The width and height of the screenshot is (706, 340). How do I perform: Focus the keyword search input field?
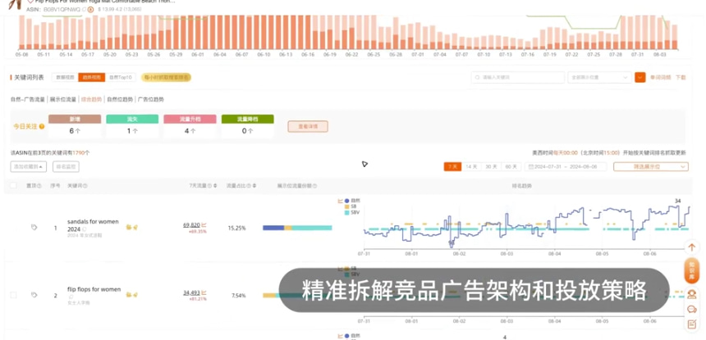[518, 77]
